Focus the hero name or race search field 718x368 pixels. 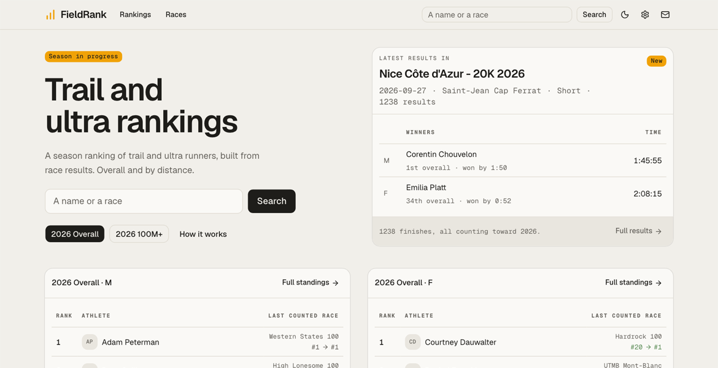pos(144,201)
